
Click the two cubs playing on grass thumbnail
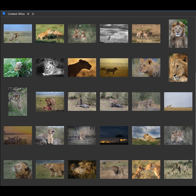tap(50, 33)
